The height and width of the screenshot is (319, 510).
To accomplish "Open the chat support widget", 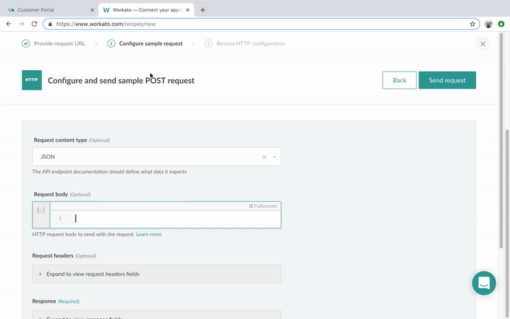I will point(484,283).
